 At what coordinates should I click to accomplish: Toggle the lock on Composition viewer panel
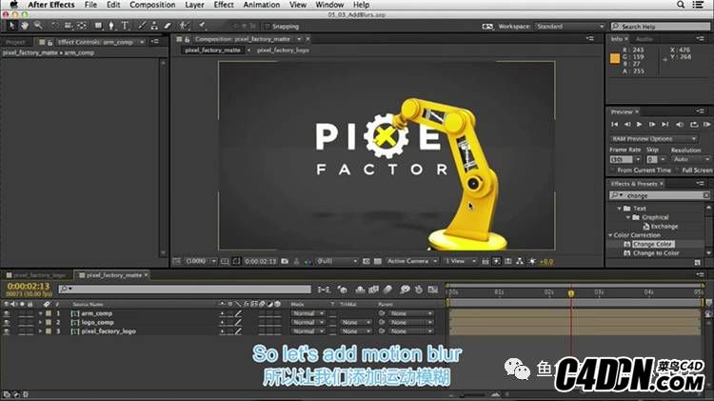point(188,39)
